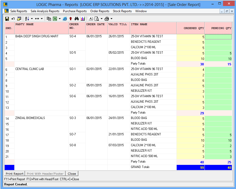Click the PENDING QTY column header
236x189 pixels.
point(218,28)
